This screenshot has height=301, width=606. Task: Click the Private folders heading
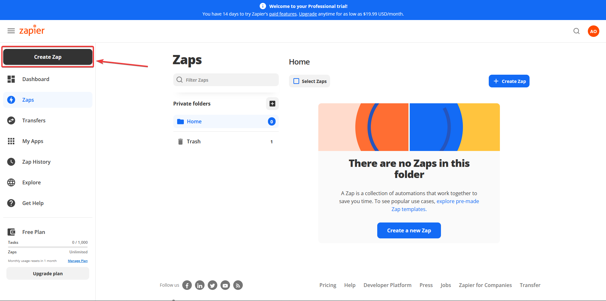pos(192,104)
